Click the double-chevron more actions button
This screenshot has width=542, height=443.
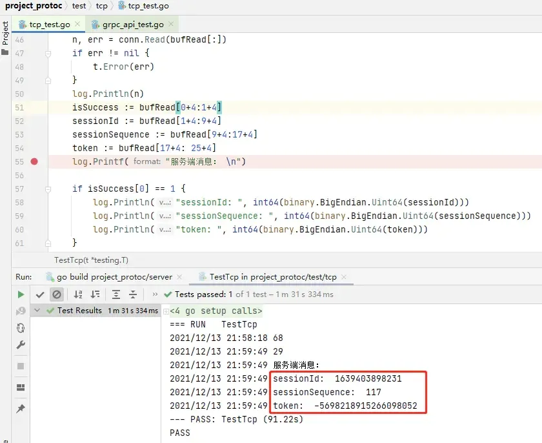click(x=154, y=294)
